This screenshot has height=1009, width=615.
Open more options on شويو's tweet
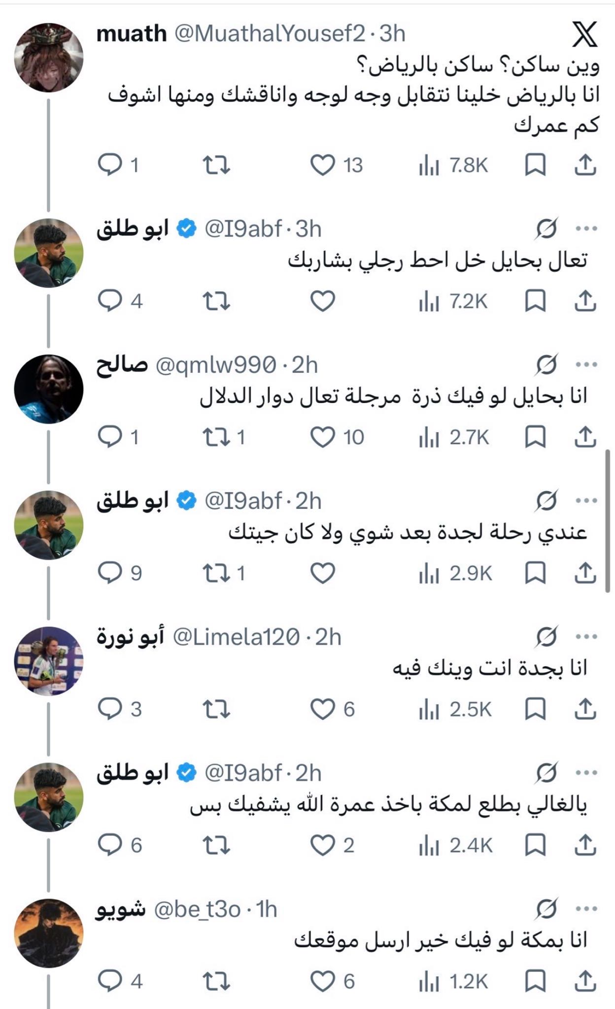[586, 908]
